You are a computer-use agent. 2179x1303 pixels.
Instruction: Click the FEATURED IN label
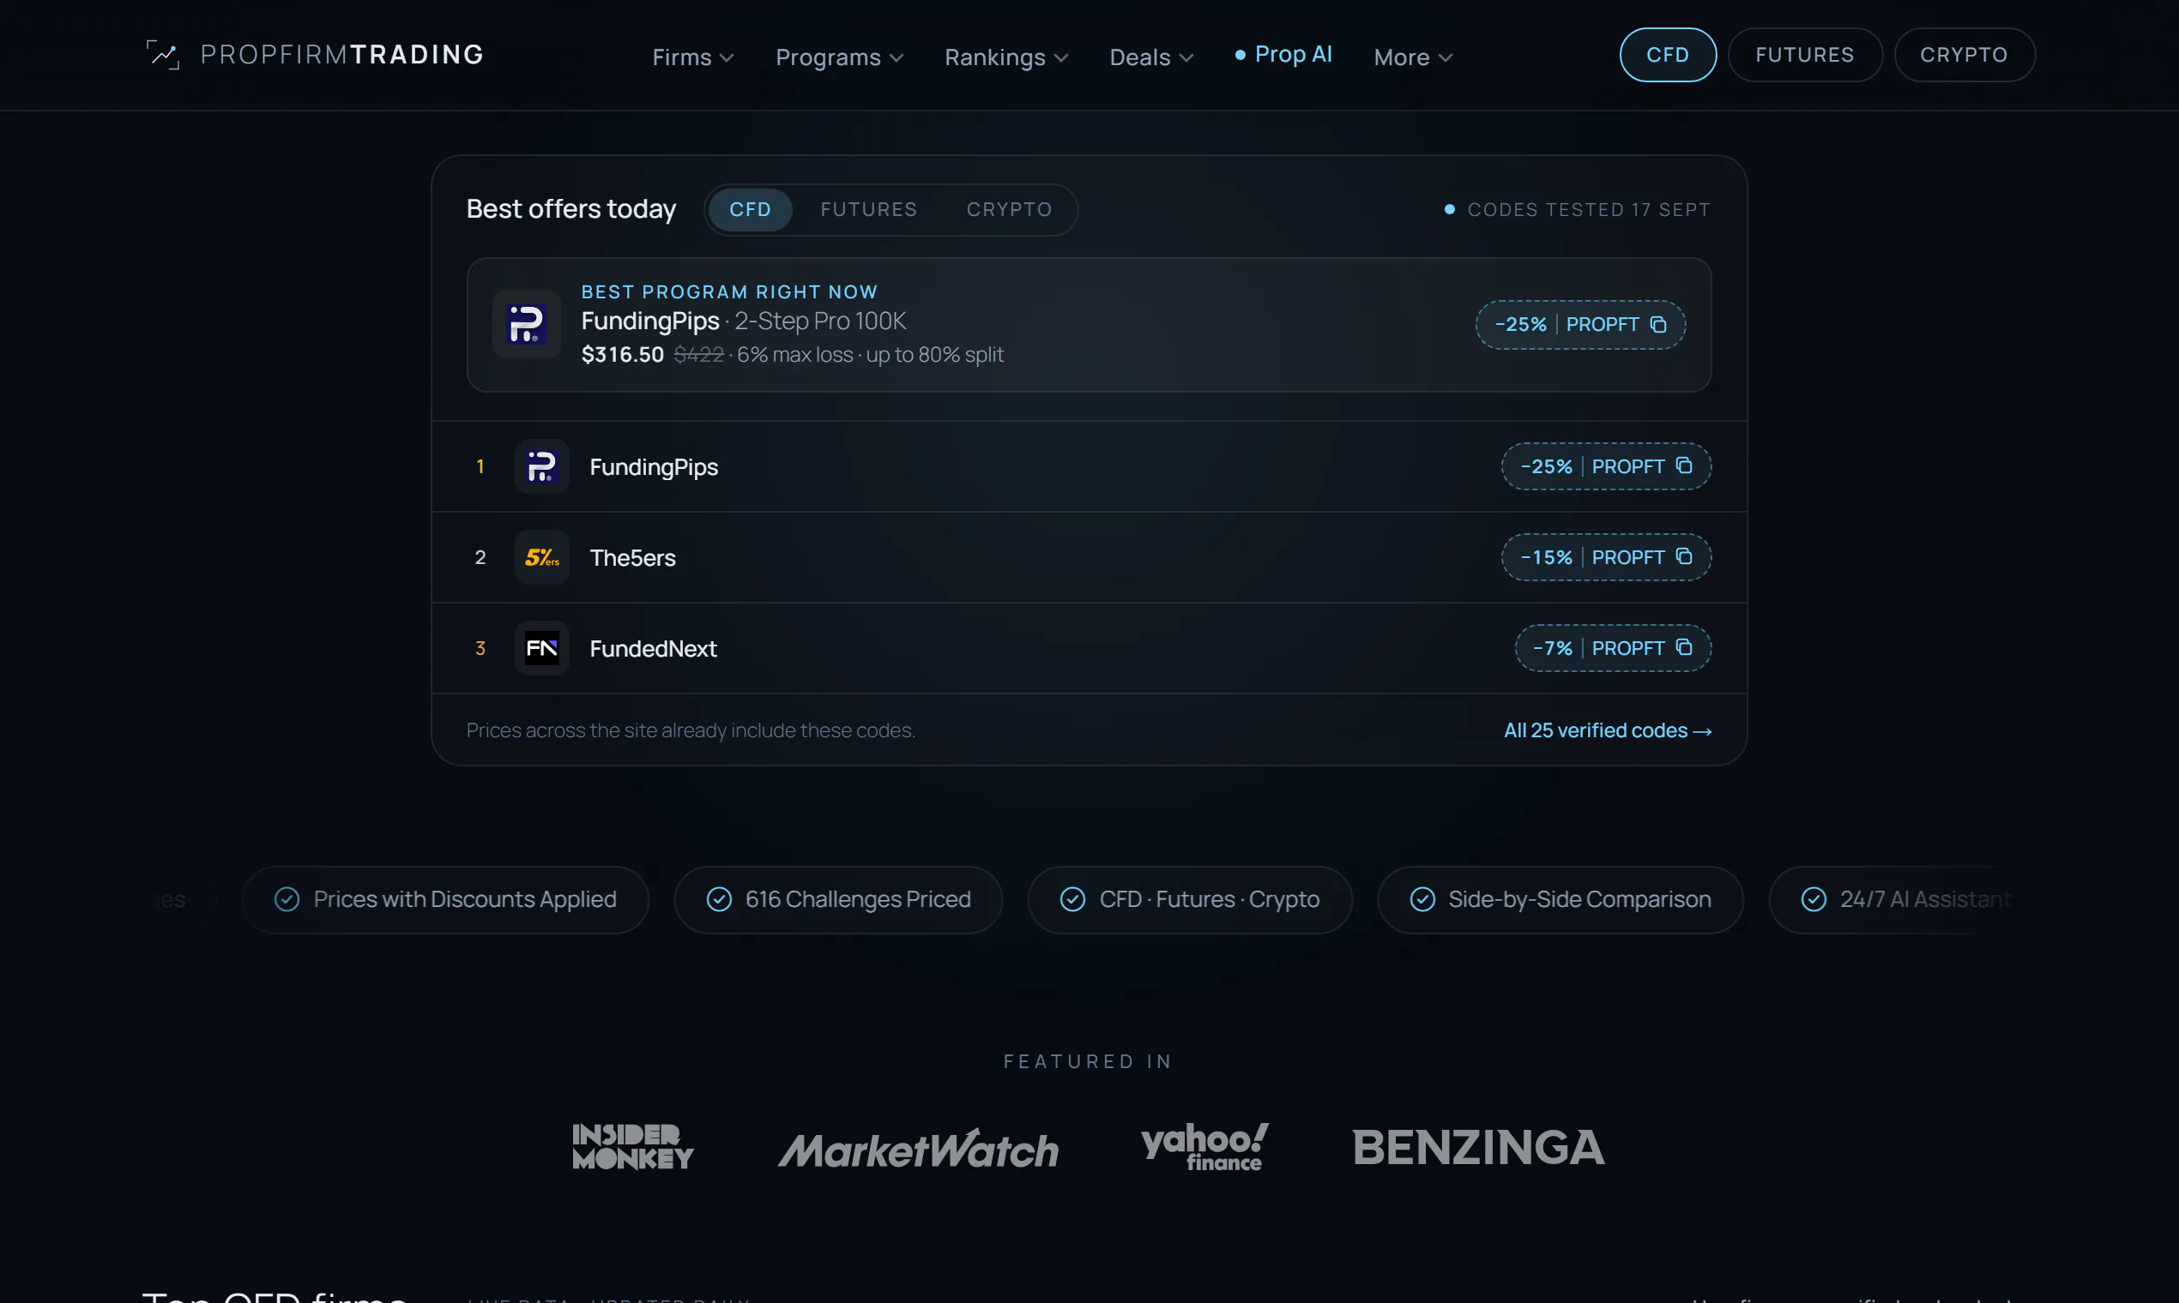1089,1061
